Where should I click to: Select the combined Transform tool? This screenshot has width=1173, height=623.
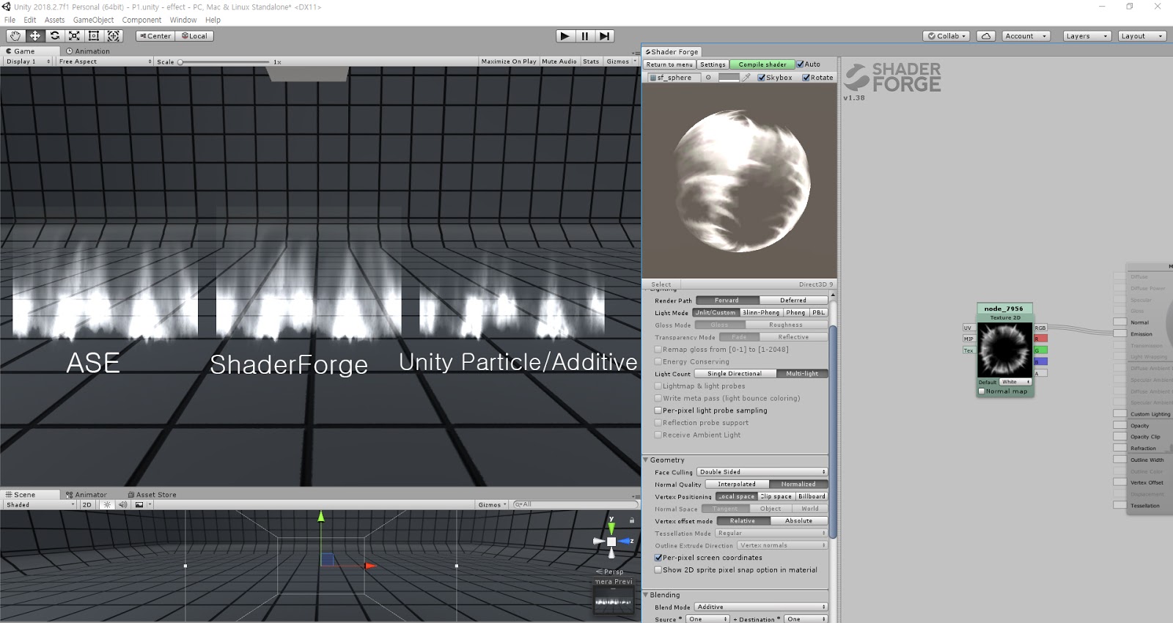pyautogui.click(x=114, y=36)
